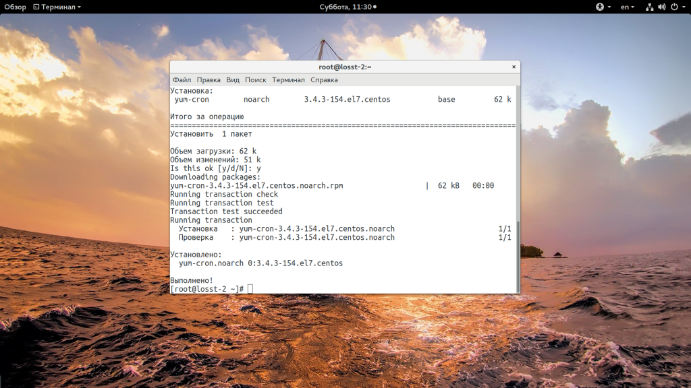Expand the arrow next to accessibility icon
This screenshot has height=388, width=691.
[x=609, y=7]
